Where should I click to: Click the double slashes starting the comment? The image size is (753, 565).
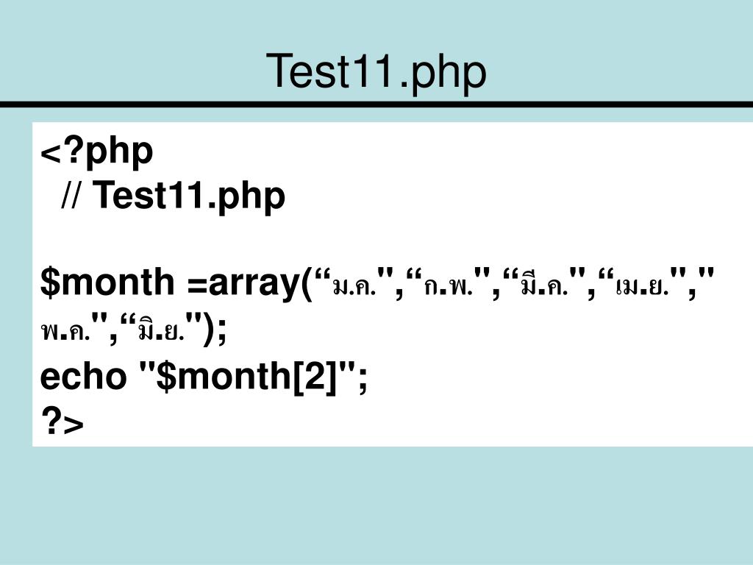72,196
